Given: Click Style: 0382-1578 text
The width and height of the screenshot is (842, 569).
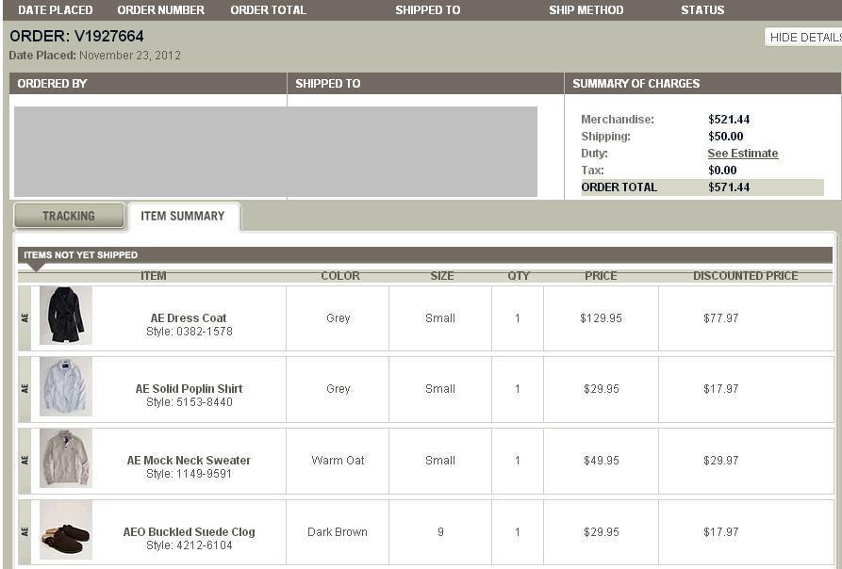Looking at the screenshot, I should point(189,332).
